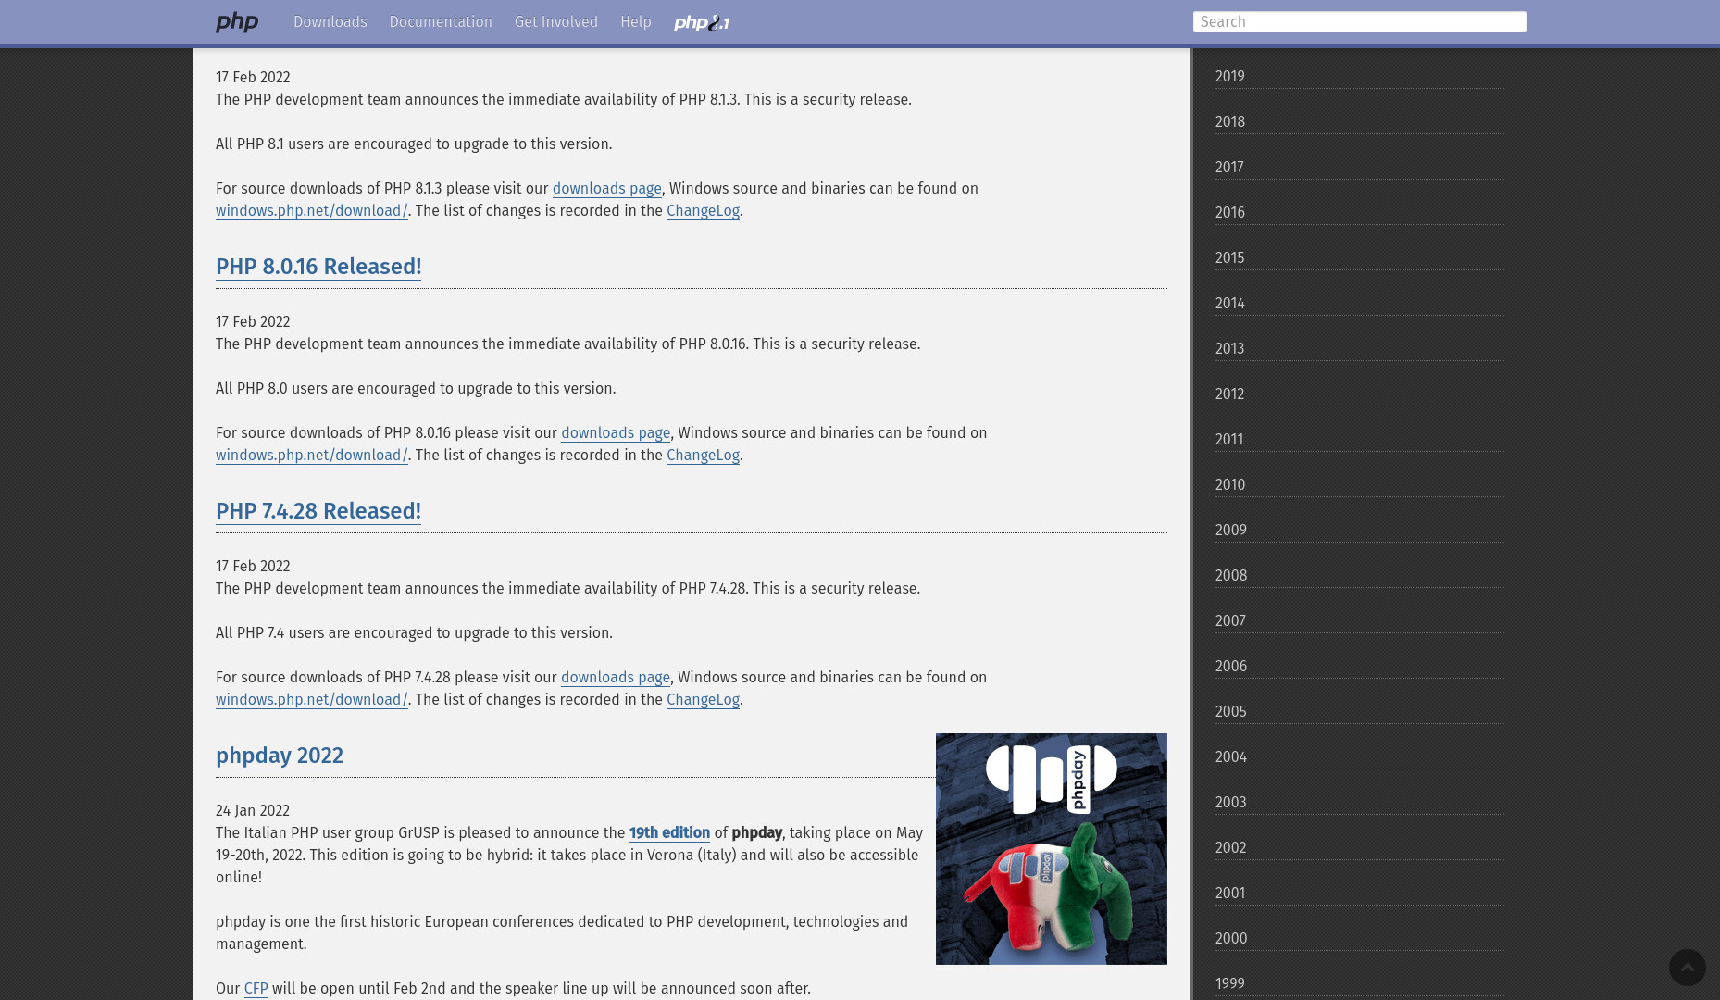
Task: Open the 2014 news archive
Action: click(1360, 304)
